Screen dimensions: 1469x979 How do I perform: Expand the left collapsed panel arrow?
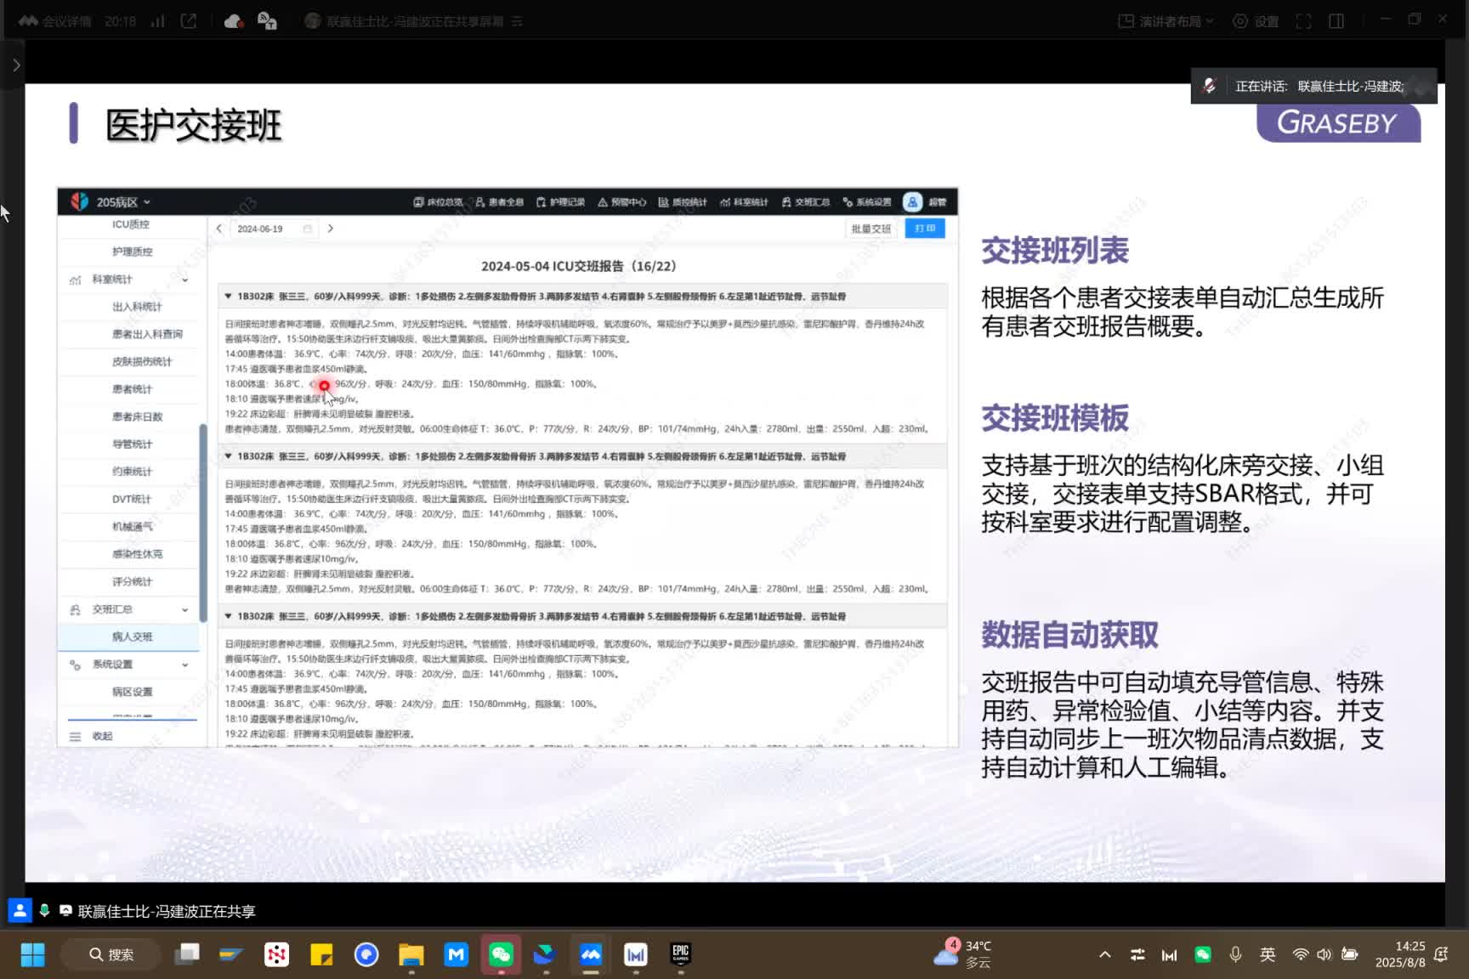pyautogui.click(x=16, y=65)
